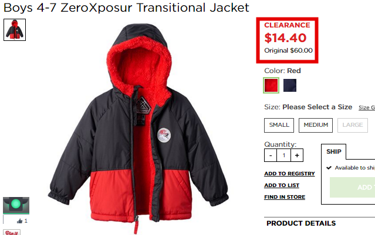Click the Pin it button
This screenshot has height=235, width=375.
[x=12, y=233]
